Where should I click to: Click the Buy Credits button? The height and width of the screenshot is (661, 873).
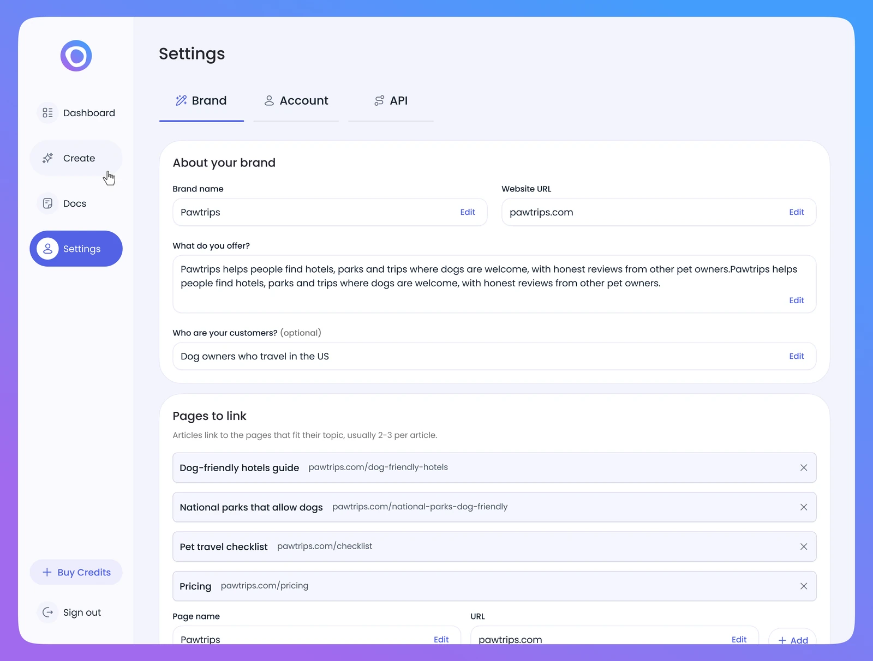(76, 572)
